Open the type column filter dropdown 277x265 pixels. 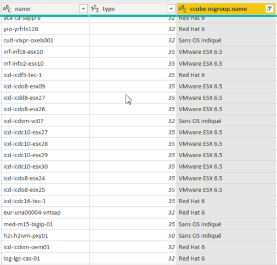click(171, 9)
